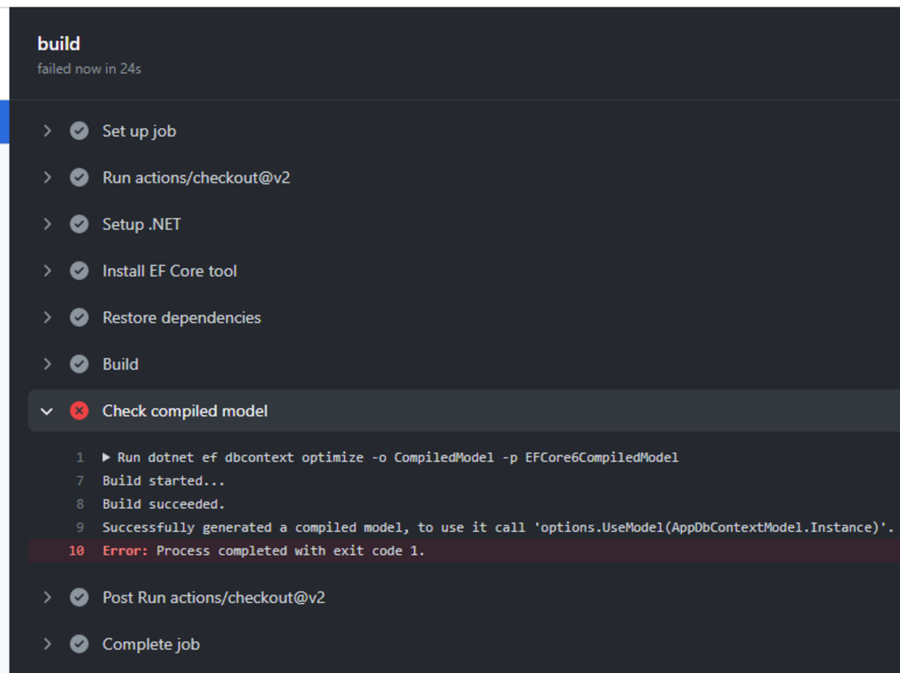Open the Build step label
Screen dimensions: 900x673
click(x=120, y=364)
